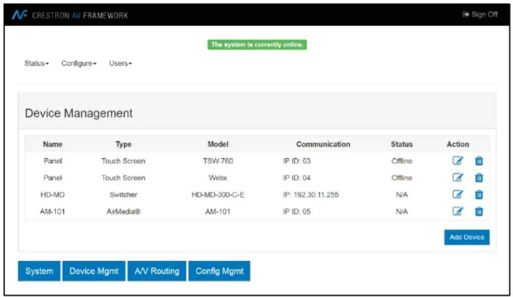The image size is (513, 297).
Task: Click the Status column header
Action: (402, 144)
